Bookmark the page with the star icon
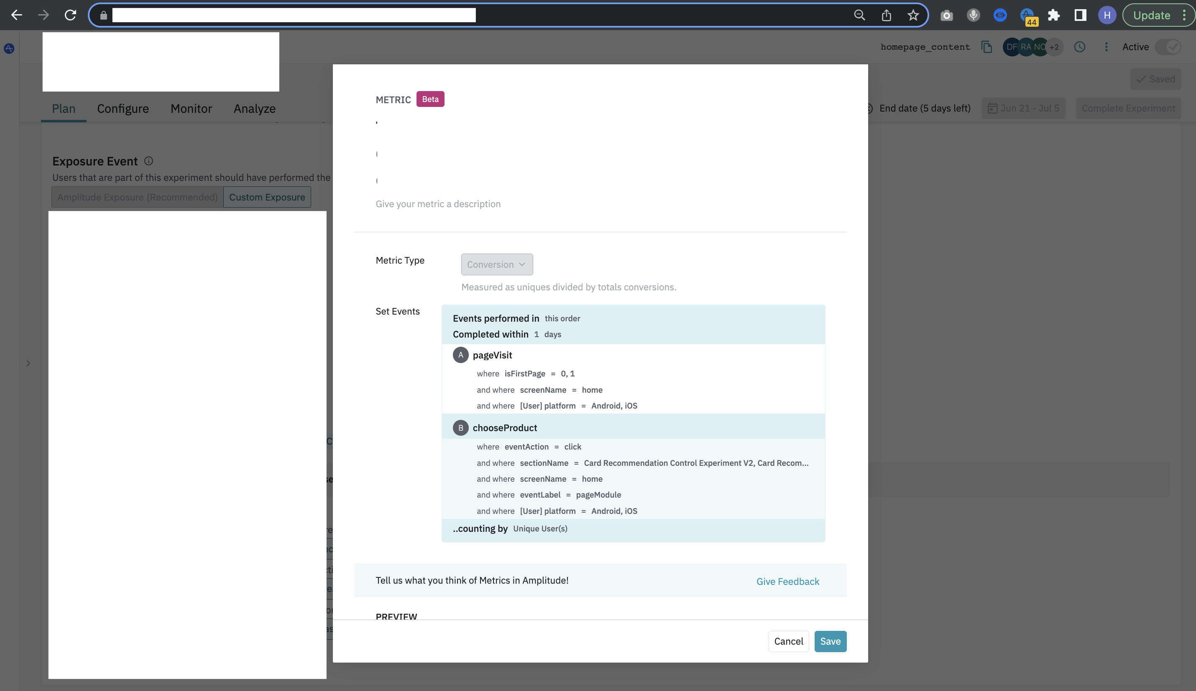The image size is (1196, 691). tap(913, 15)
